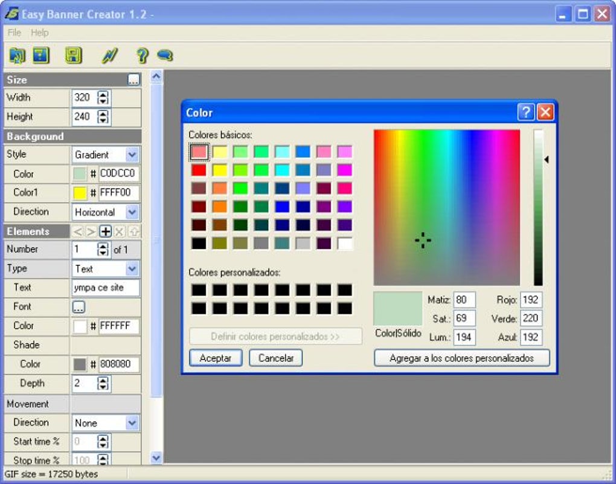Click the Width value stepper
Screen dimensions: 616x484
(103, 97)
